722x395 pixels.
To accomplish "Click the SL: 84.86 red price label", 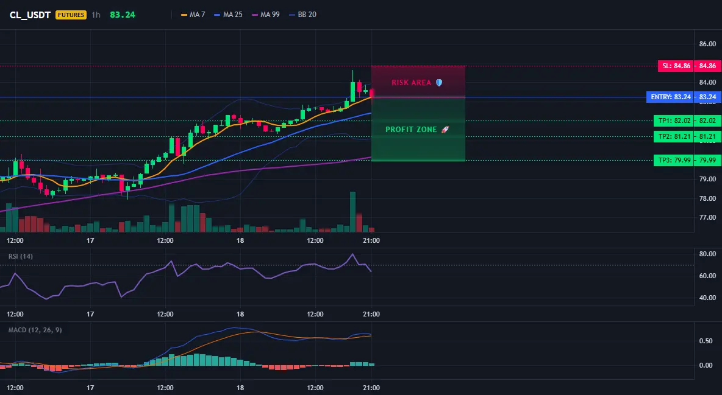I will click(x=676, y=66).
